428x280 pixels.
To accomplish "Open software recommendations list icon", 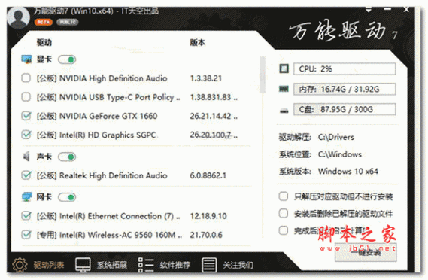I will [146, 265].
